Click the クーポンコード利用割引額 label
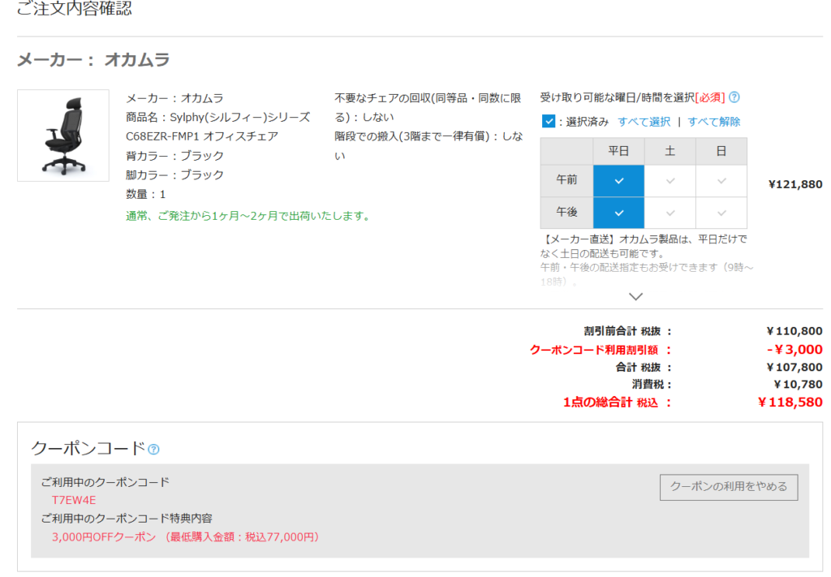Image resolution: width=831 pixels, height=577 pixels. tap(601, 351)
